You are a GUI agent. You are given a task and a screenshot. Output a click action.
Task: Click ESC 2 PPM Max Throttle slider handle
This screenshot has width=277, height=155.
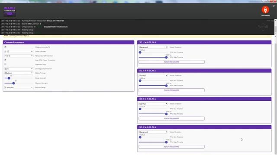click(x=166, y=86)
